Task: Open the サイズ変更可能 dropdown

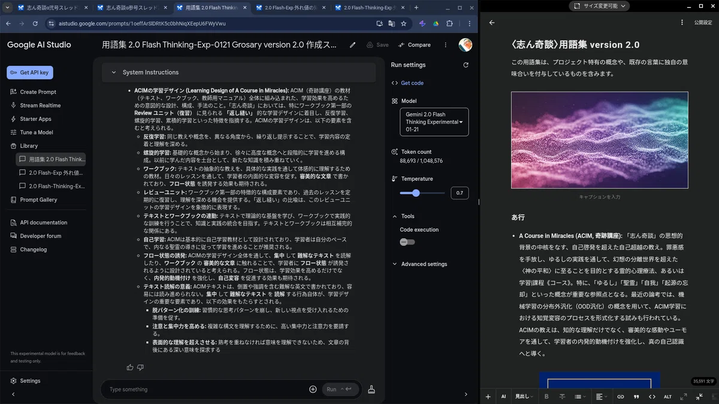Action: click(x=599, y=6)
